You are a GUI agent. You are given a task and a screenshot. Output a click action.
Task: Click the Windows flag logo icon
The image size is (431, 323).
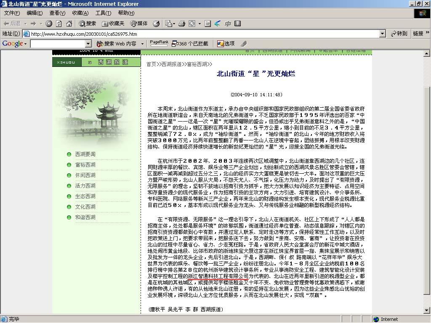422,13
